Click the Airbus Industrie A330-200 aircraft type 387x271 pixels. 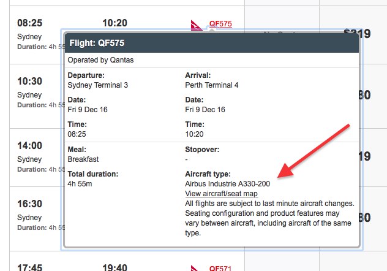pos(227,184)
